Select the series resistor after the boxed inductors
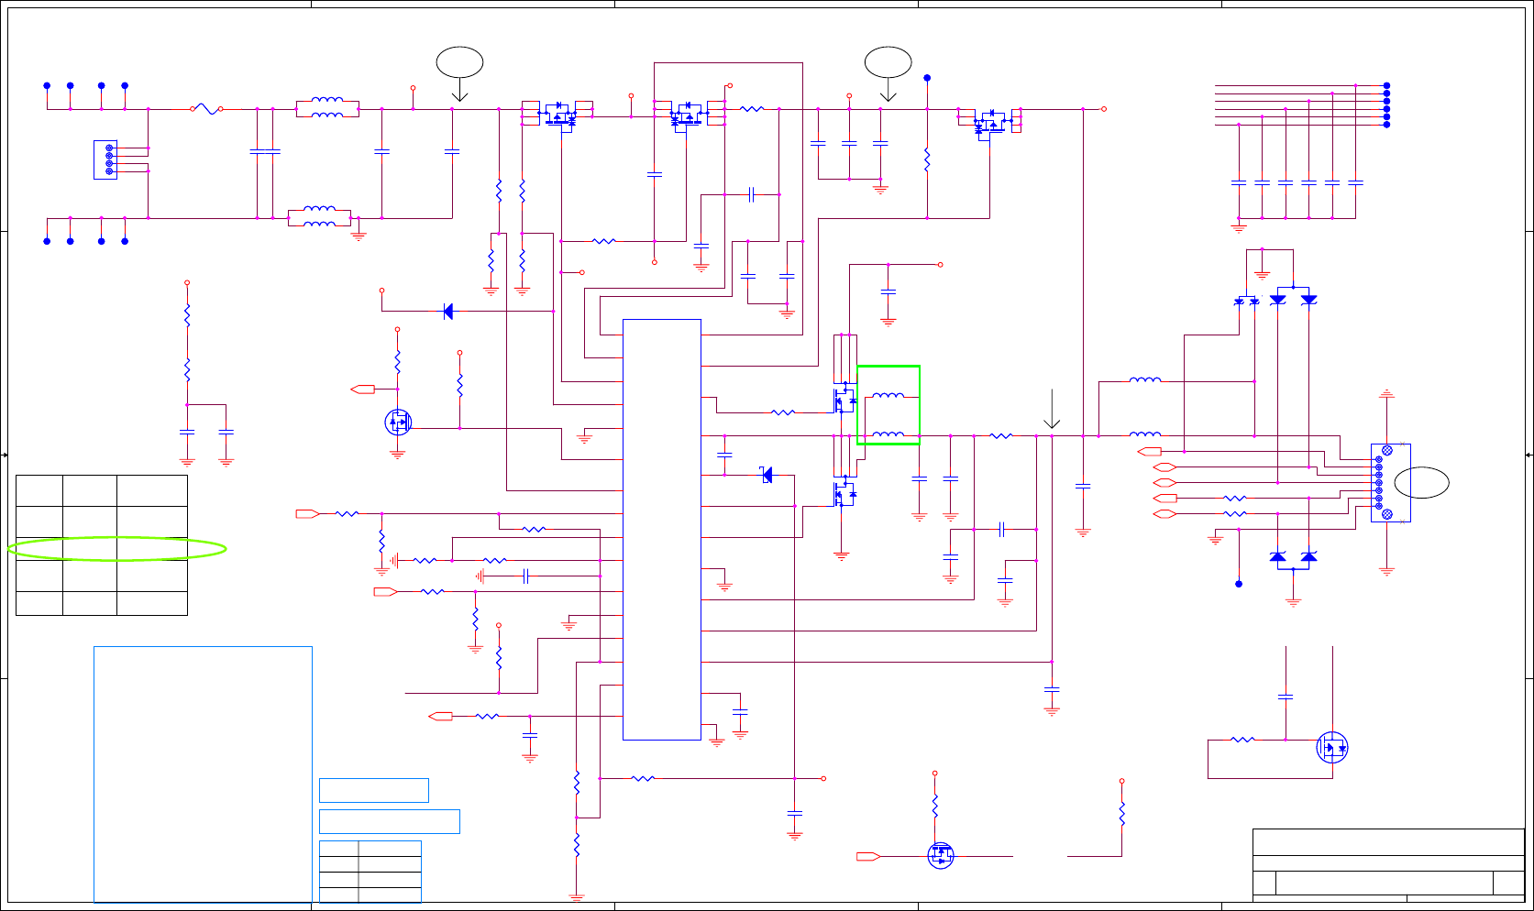1534x911 pixels. pos(1001,436)
